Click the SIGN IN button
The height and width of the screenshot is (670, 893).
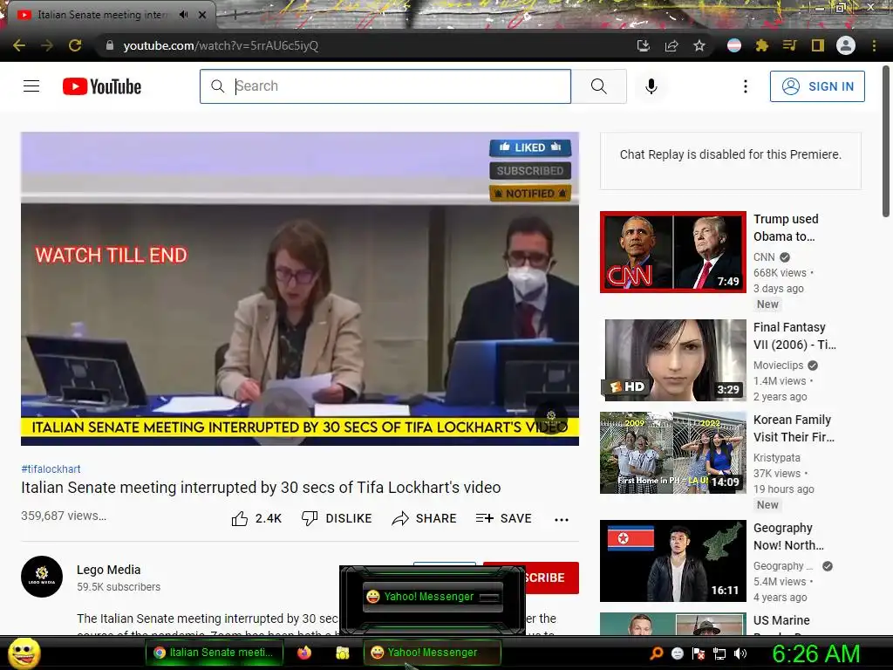pyautogui.click(x=817, y=86)
